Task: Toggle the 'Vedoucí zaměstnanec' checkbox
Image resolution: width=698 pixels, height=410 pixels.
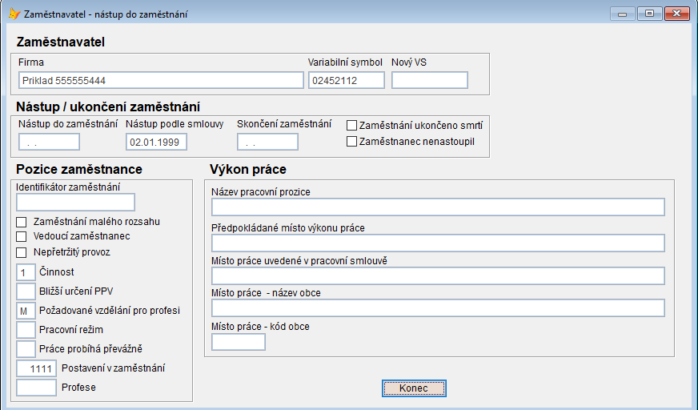Action: click(x=22, y=237)
